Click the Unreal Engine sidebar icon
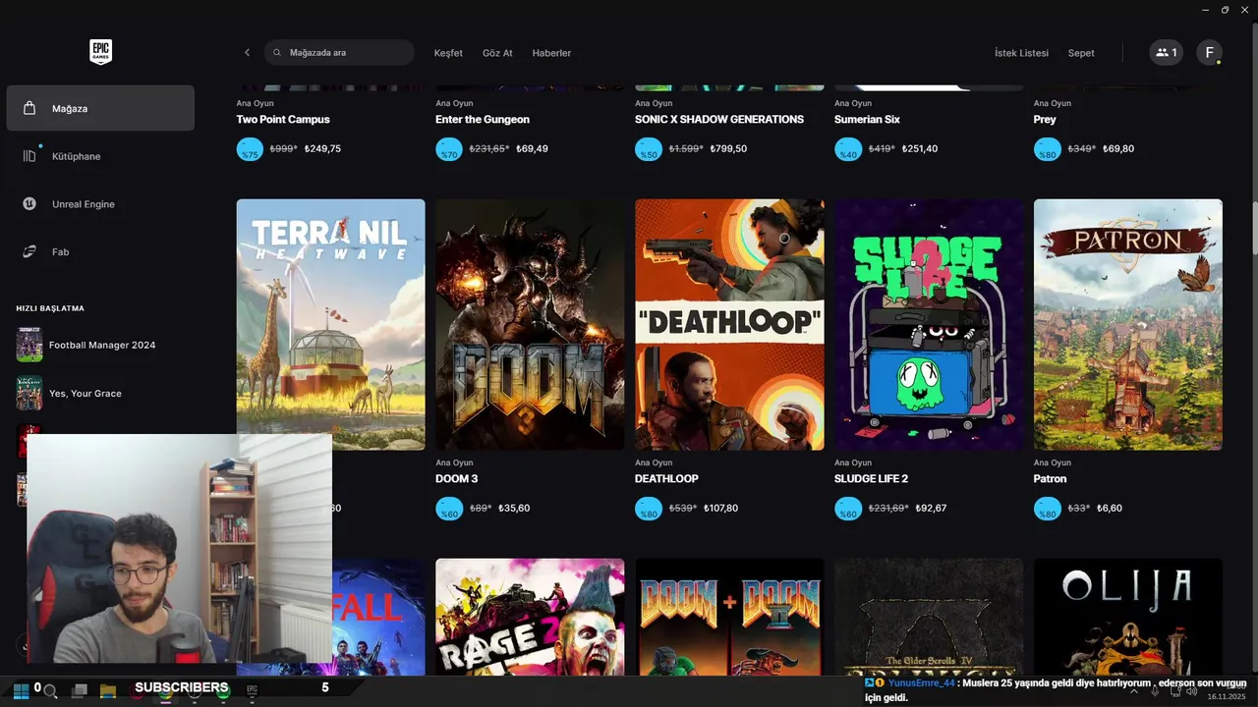This screenshot has height=707, width=1258. [x=29, y=204]
